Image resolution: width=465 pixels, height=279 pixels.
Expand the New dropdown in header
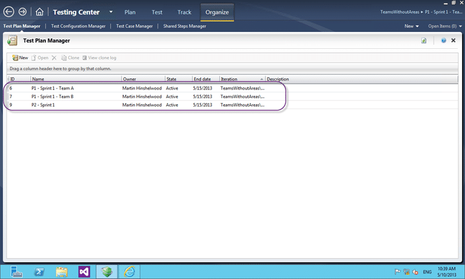click(412, 26)
